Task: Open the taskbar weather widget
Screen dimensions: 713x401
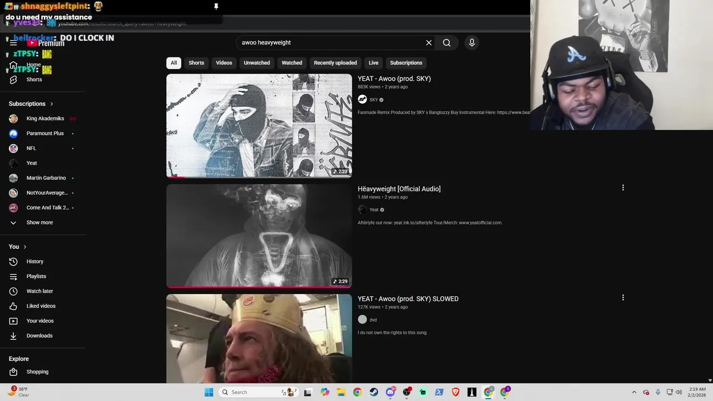Action: pyautogui.click(x=18, y=392)
